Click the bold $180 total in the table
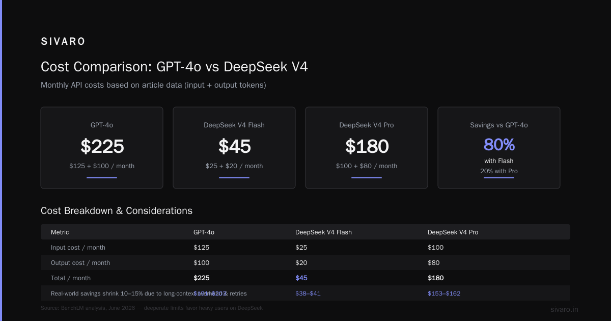611x321 pixels. 435,278
